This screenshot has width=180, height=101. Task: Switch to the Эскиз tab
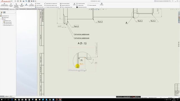point(17,9)
